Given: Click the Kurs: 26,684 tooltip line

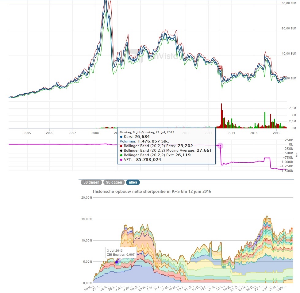Looking at the screenshot, I should click(x=135, y=137).
